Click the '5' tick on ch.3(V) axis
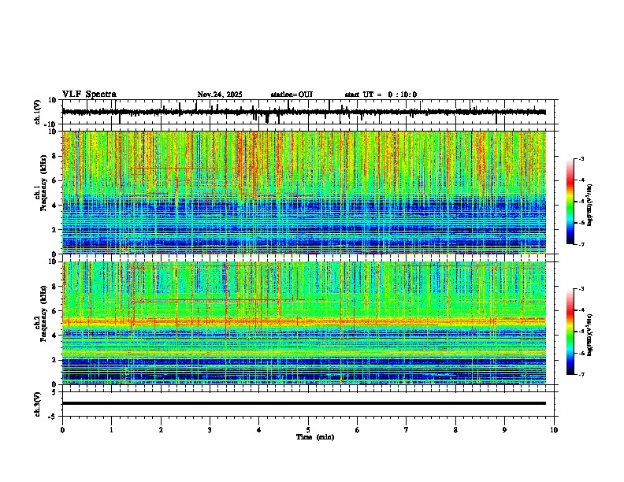The height and width of the screenshot is (482, 624). (x=54, y=392)
